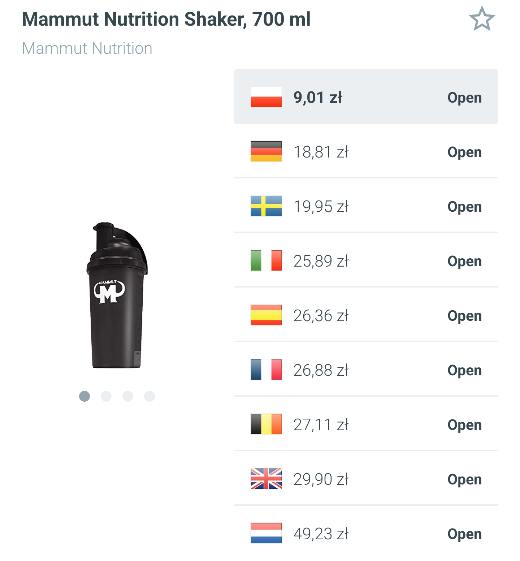Click the Italian flag icon
This screenshot has width=520, height=561.
pyautogui.click(x=266, y=261)
